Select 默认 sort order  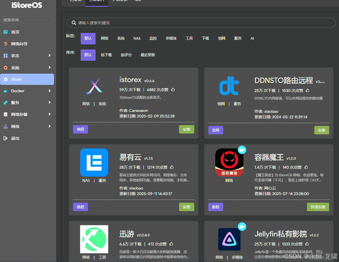tap(88, 55)
